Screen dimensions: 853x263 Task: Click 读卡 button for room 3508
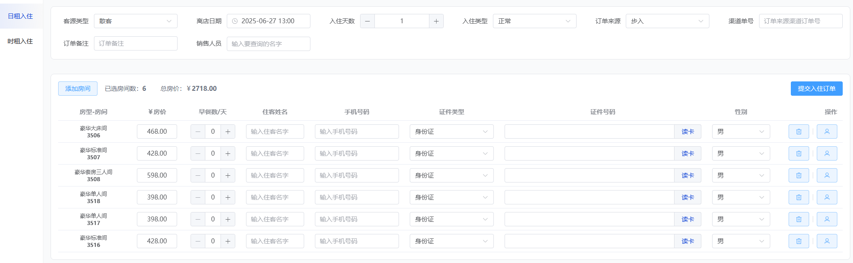click(x=687, y=175)
